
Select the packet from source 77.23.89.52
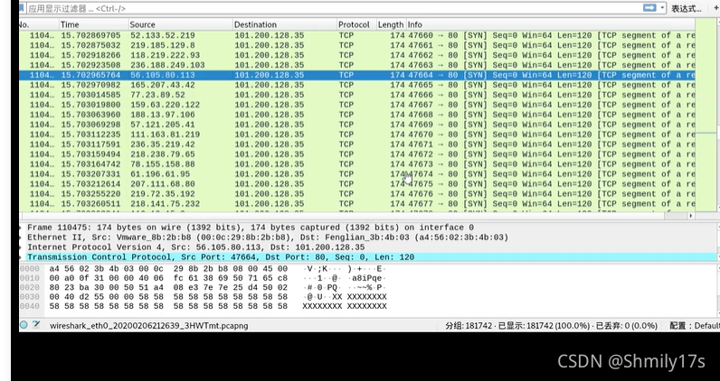(356, 95)
